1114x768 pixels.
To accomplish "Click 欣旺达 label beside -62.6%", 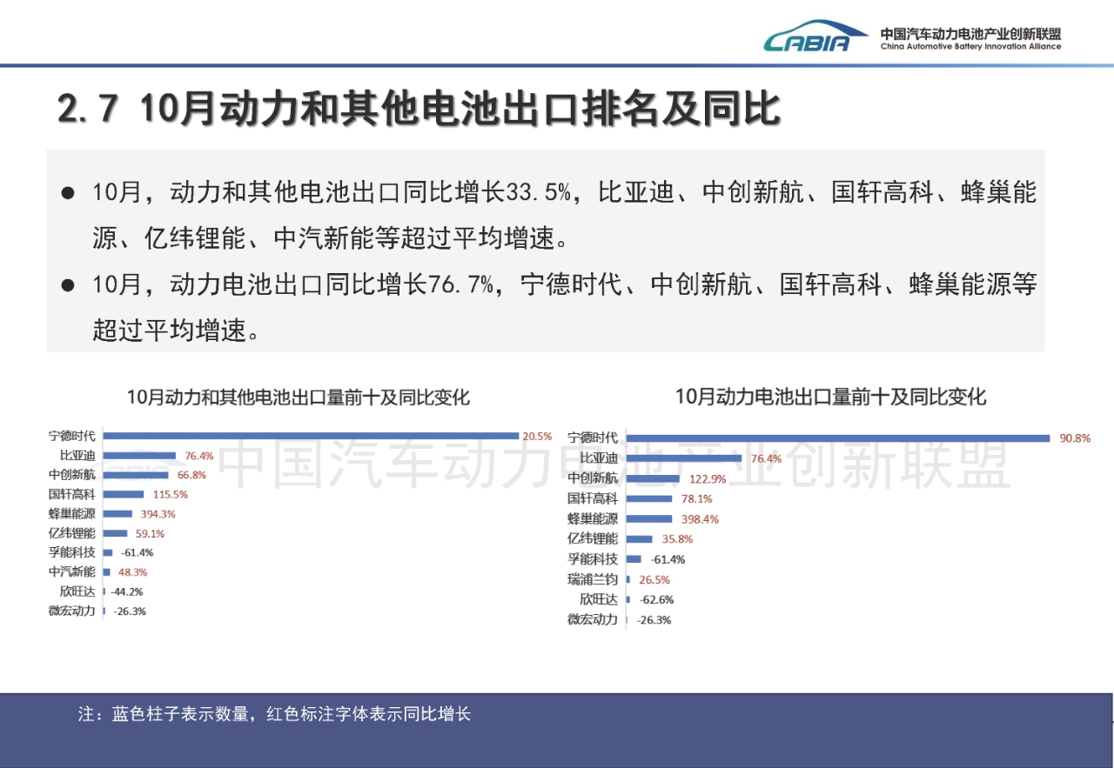I will [600, 599].
